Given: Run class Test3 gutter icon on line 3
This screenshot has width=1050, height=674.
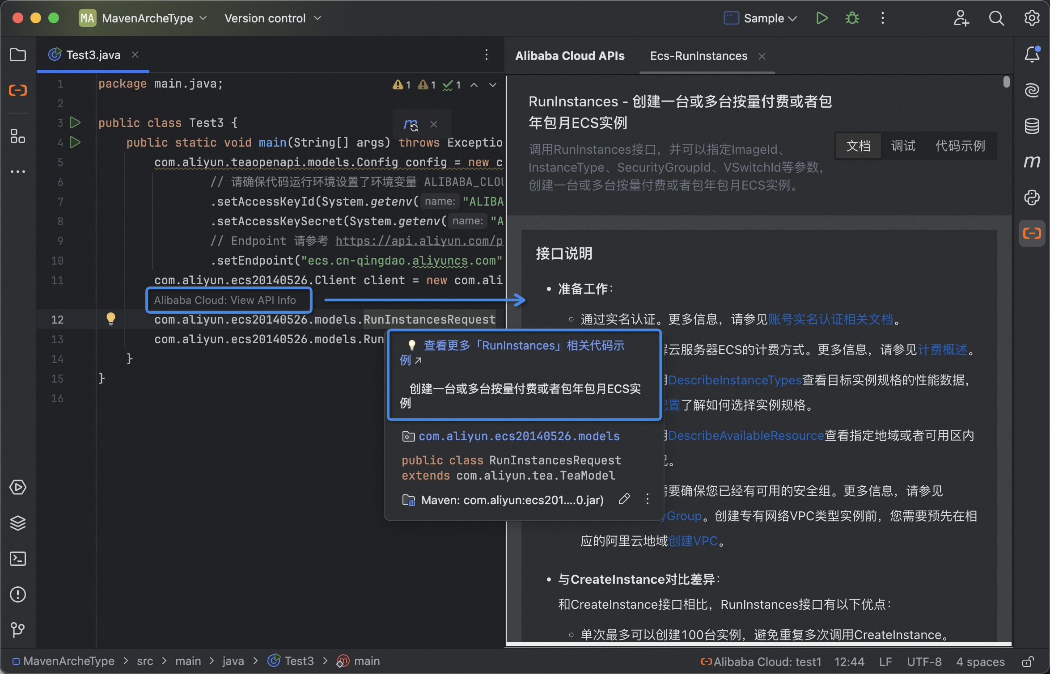Looking at the screenshot, I should point(75,122).
